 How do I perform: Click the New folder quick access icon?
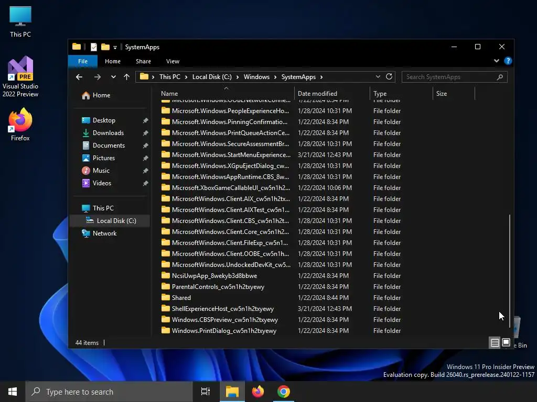tap(105, 47)
